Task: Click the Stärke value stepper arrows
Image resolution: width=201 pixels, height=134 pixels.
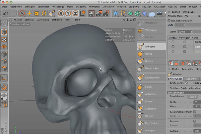Action: click(x=191, y=32)
